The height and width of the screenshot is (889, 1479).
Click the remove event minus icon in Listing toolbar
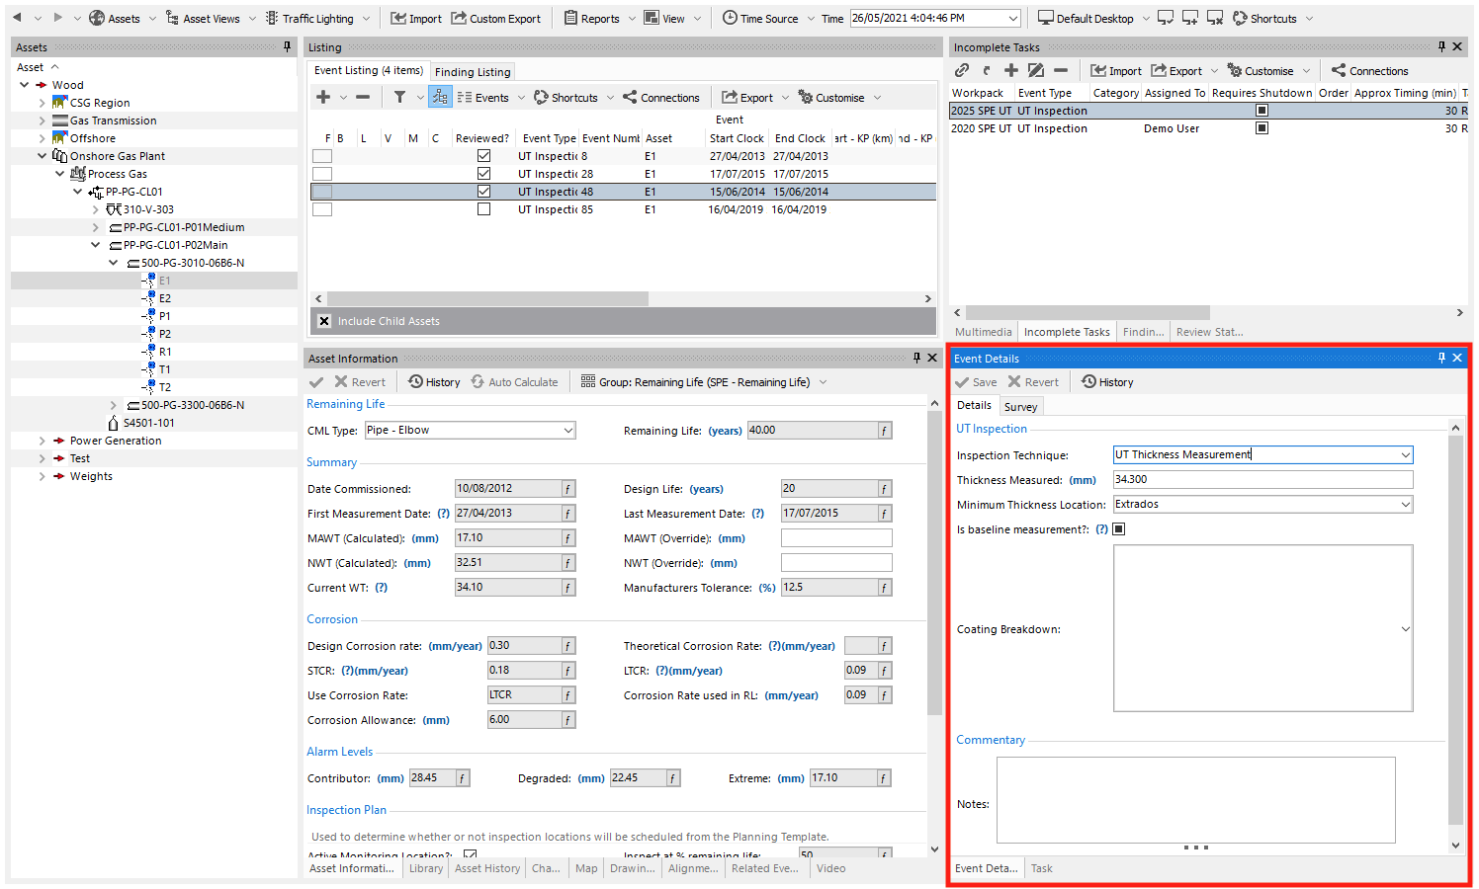[x=363, y=97]
